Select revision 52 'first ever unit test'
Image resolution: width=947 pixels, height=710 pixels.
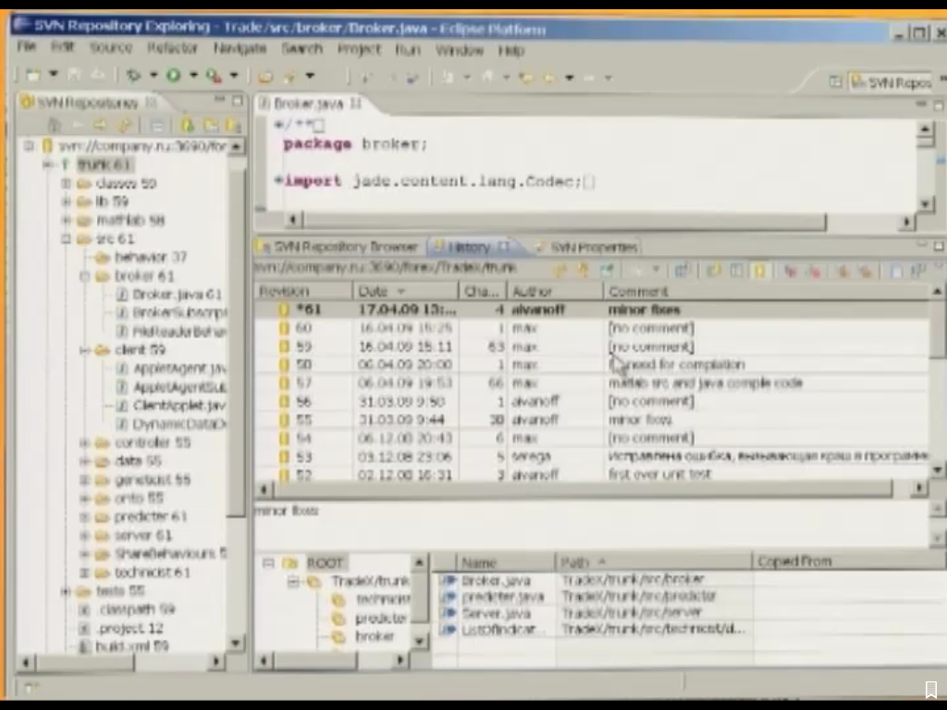click(592, 474)
